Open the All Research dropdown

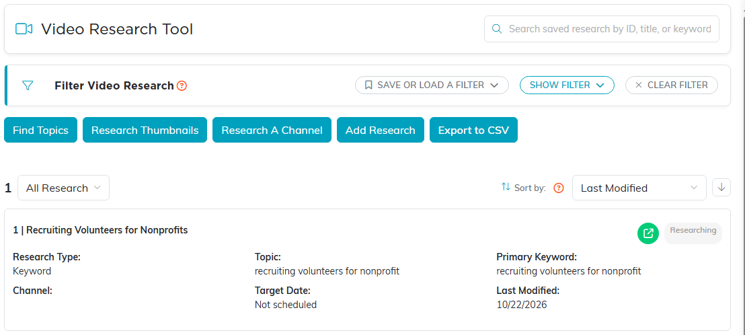coord(64,188)
